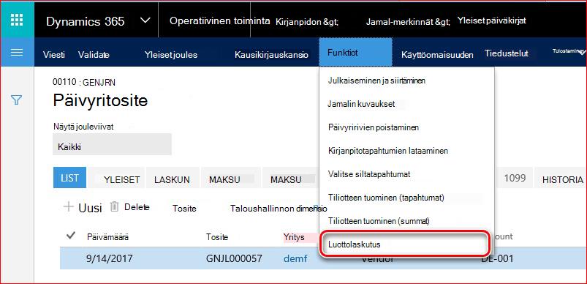The height and width of the screenshot is (284, 587).
Task: Toggle the hamburger navigation menu
Action: [17, 52]
